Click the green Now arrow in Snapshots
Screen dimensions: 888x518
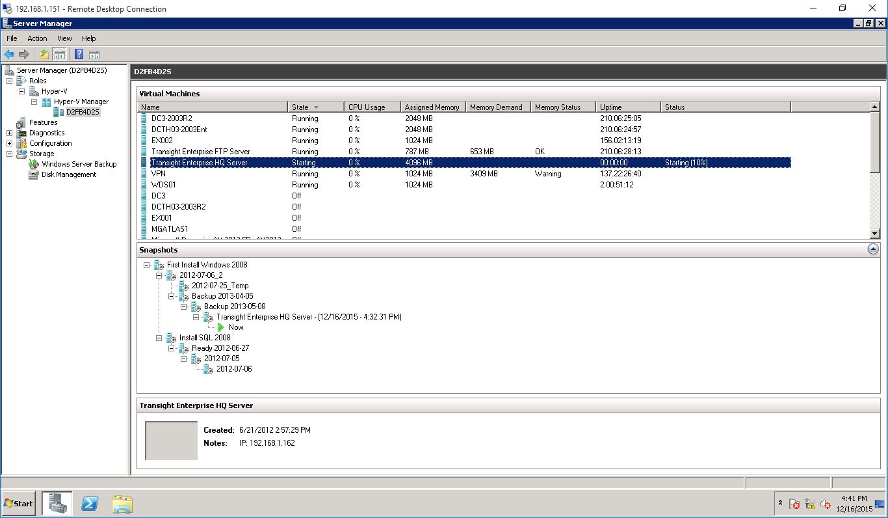click(x=221, y=327)
